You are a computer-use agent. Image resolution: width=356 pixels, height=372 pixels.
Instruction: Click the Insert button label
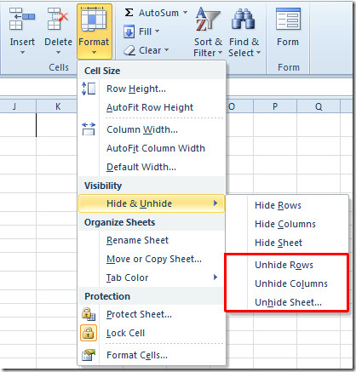pyautogui.click(x=22, y=42)
